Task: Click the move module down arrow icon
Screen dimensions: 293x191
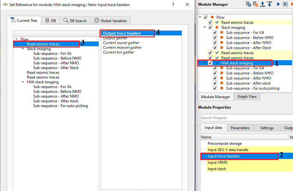Action: 269,4
